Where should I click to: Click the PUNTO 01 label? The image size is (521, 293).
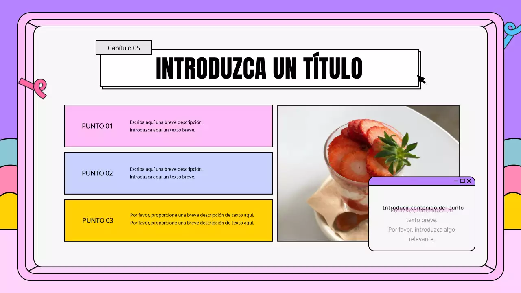pos(97,126)
